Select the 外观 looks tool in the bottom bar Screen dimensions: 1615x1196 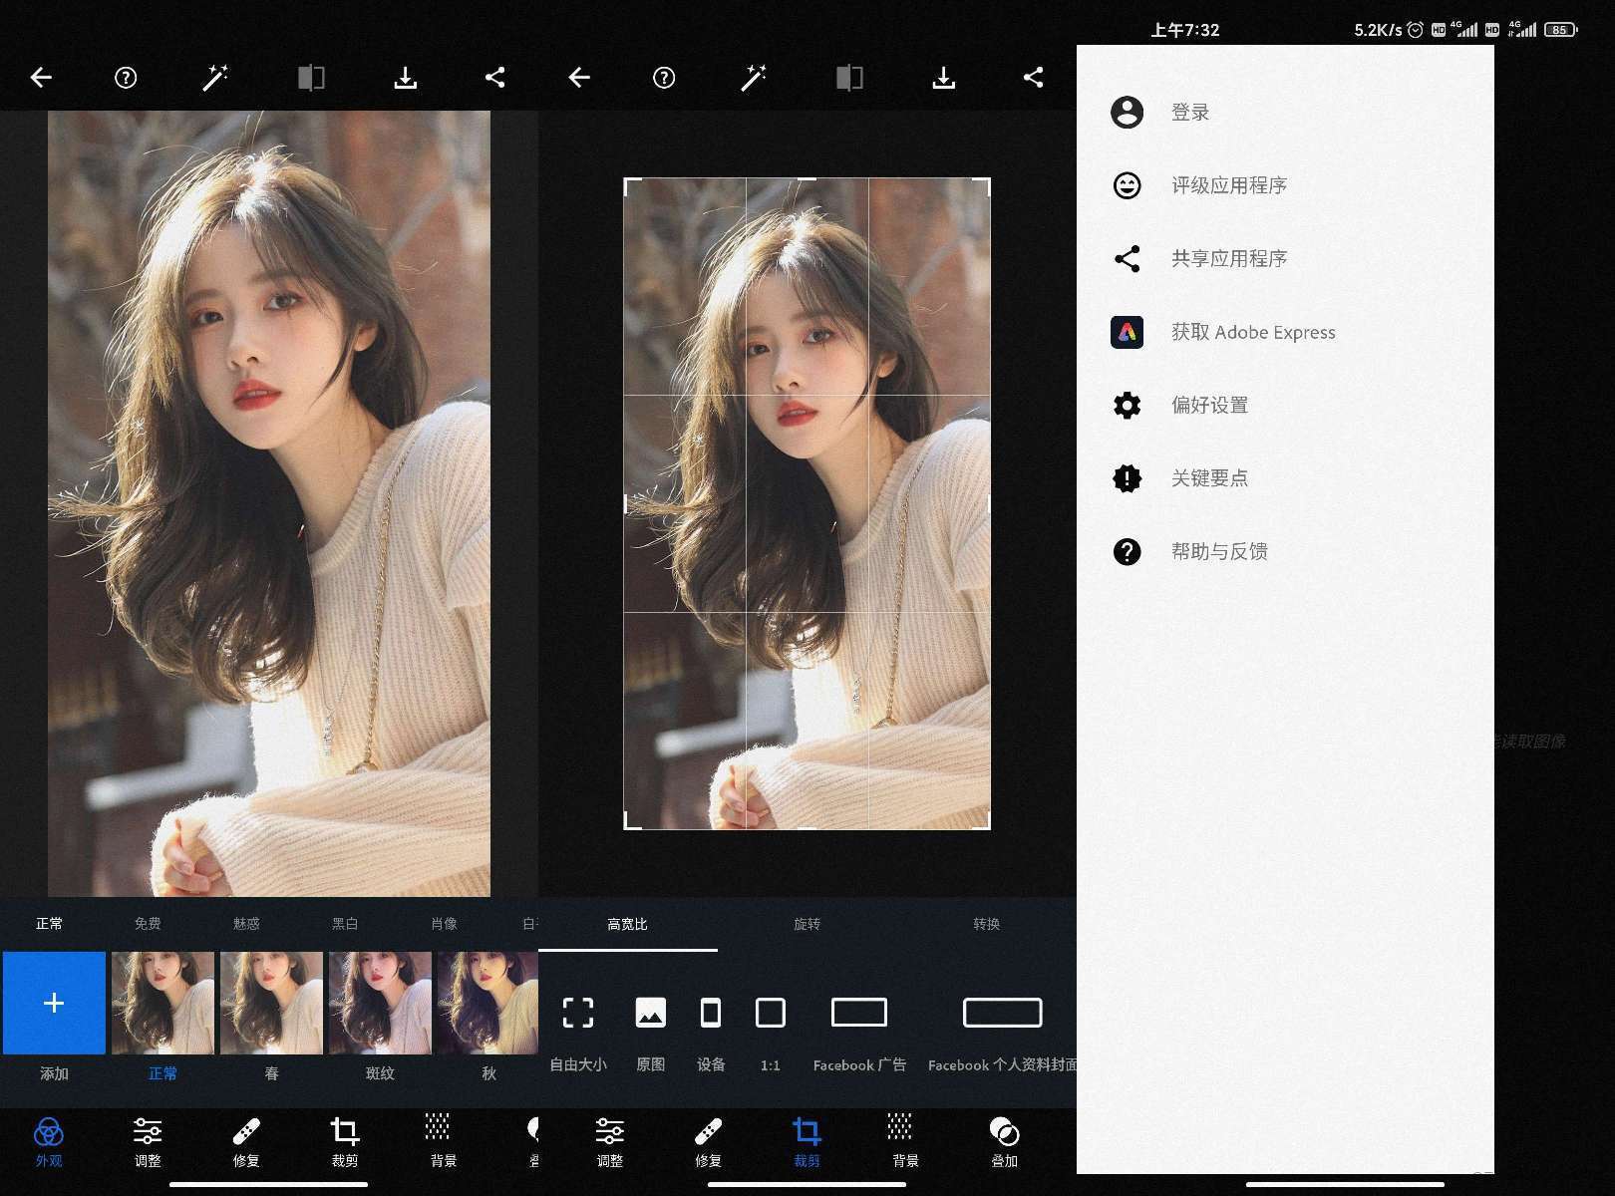[x=49, y=1142]
